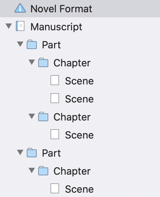Screen dimensions: 160x197
Task: Click the second Chapter folder icon
Action: 43,117
